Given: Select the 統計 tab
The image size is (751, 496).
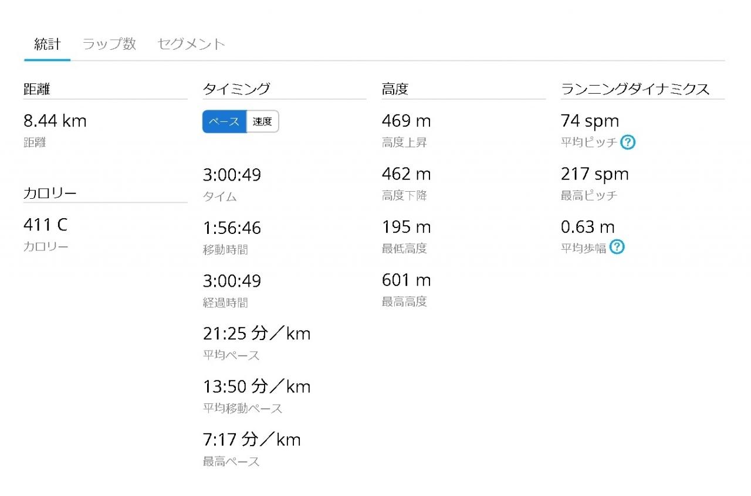Looking at the screenshot, I should pyautogui.click(x=48, y=44).
